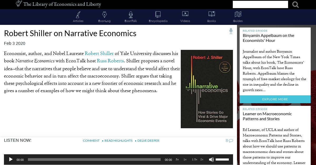Viewport: 316px width, 165px height.
Task: Set playback speed to 2x
Action: 202,159
